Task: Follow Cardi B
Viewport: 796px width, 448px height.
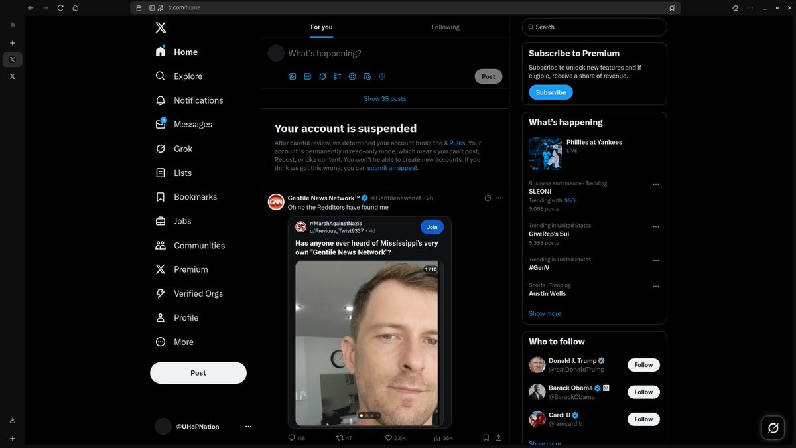Action: click(x=643, y=419)
